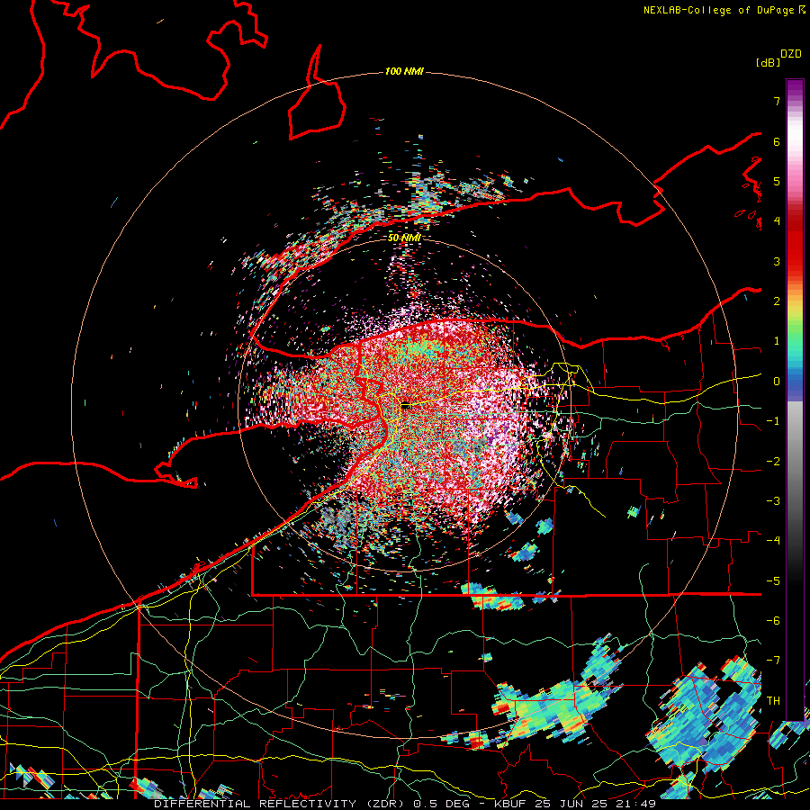Click the 1 value on the color scale
This screenshot has width=810, height=810.
[x=777, y=341]
